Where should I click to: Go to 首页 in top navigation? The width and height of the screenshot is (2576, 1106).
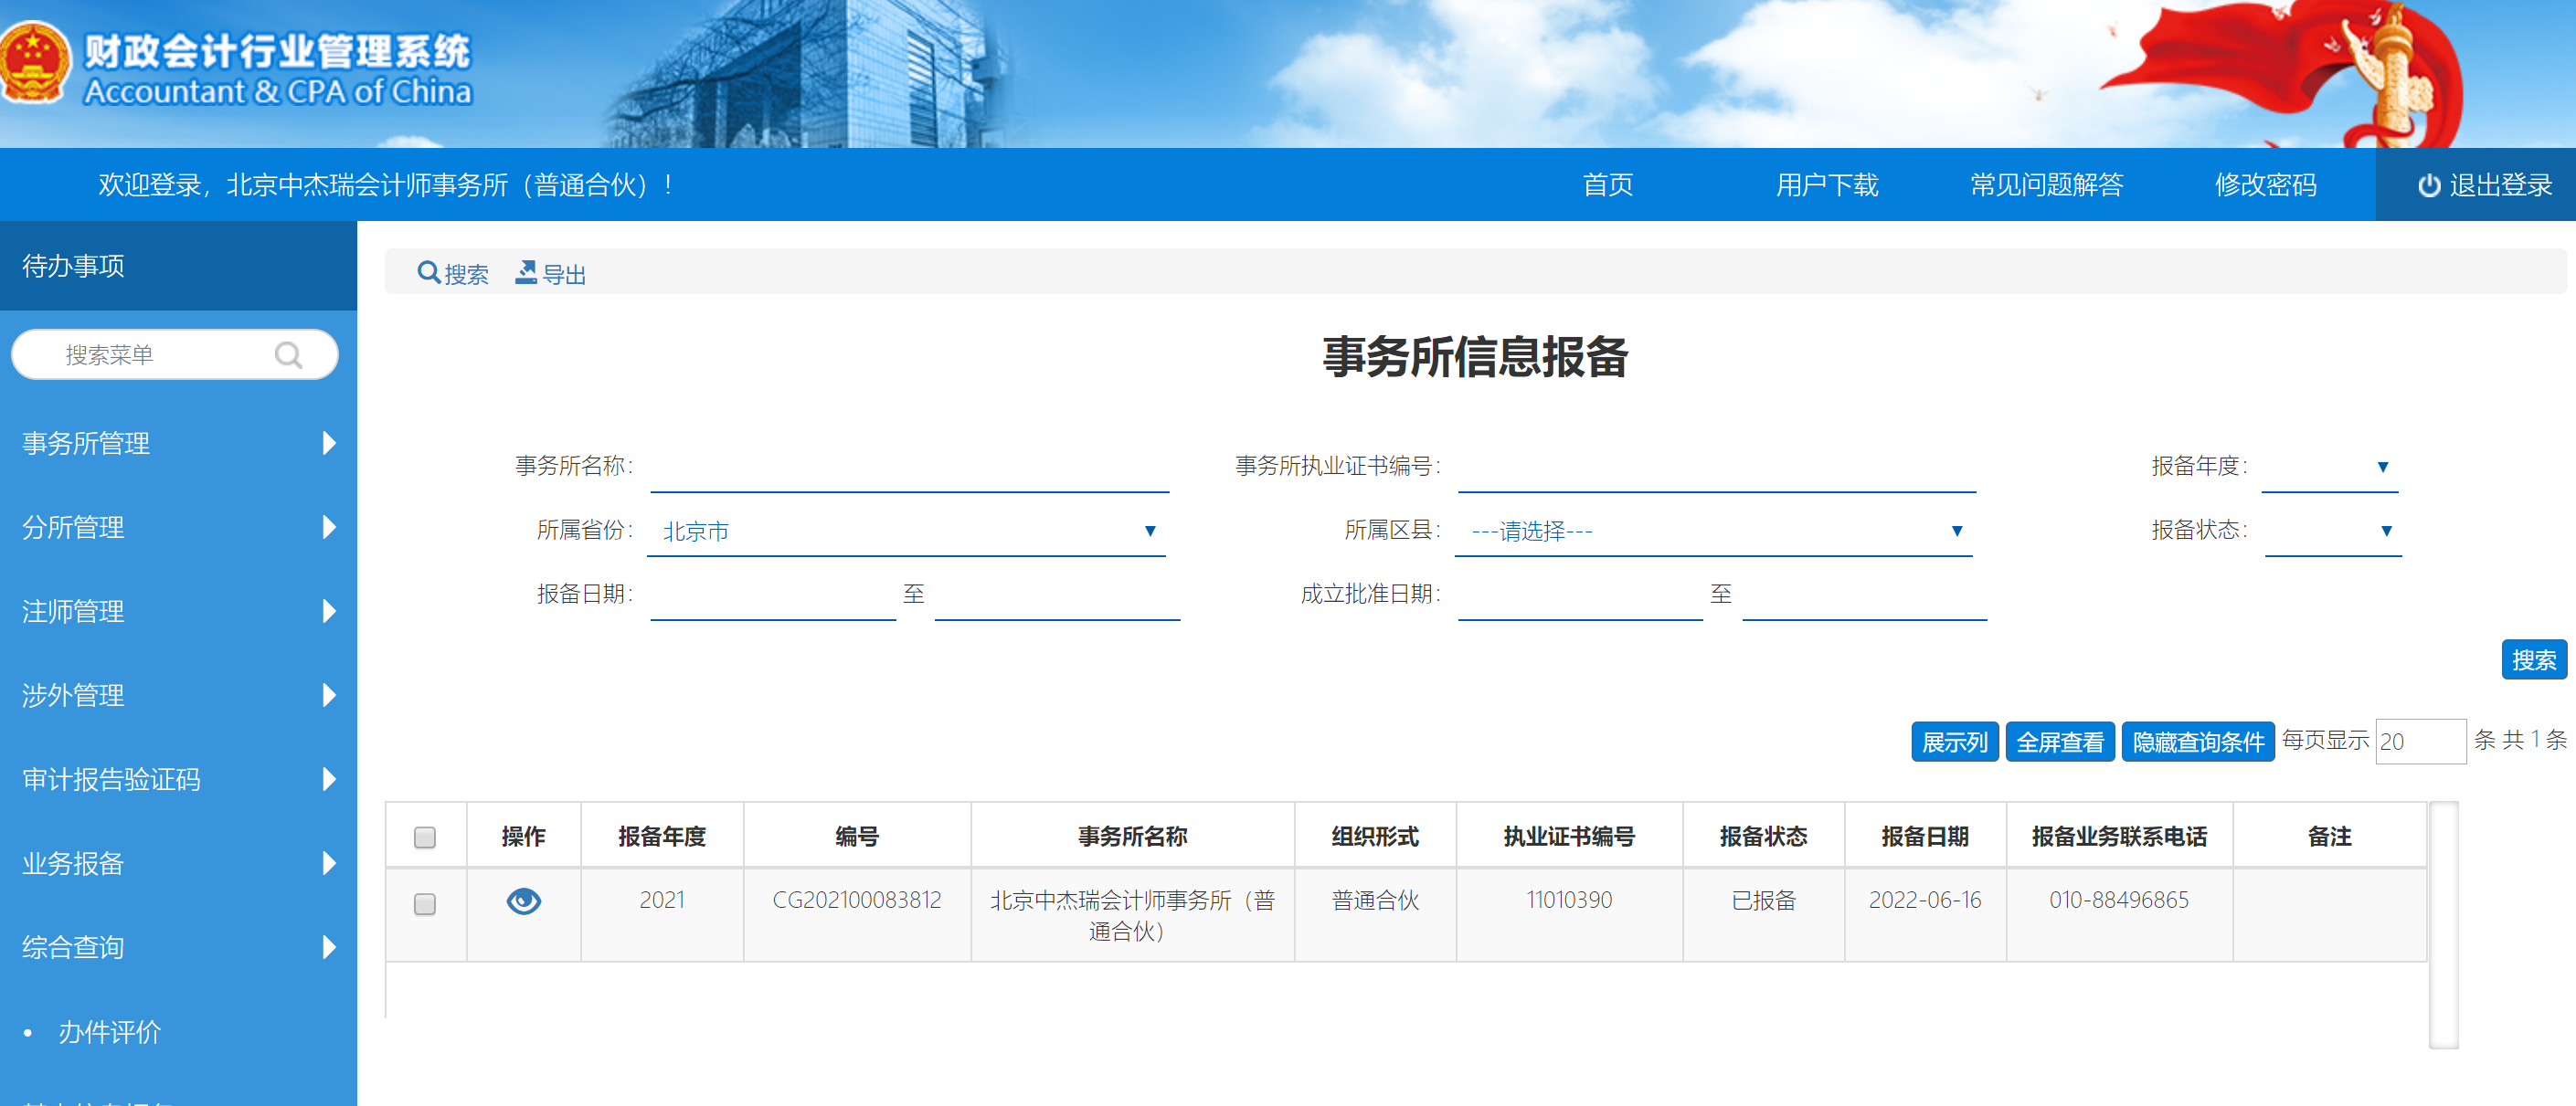1607,184
